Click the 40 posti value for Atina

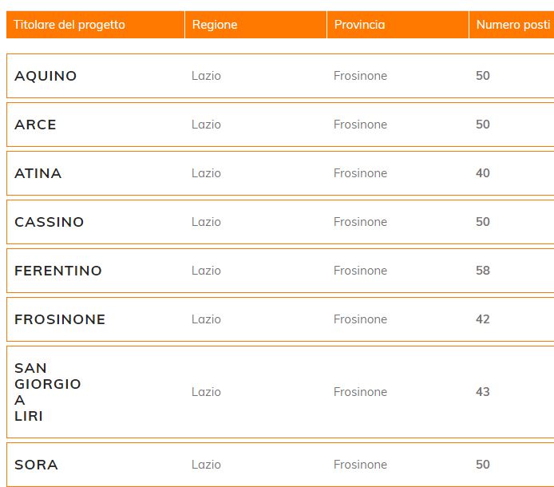(x=483, y=173)
